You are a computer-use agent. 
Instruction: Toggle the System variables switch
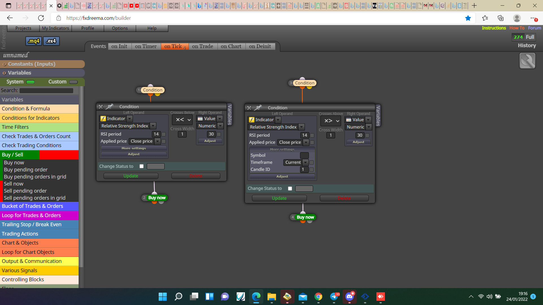tap(30, 82)
